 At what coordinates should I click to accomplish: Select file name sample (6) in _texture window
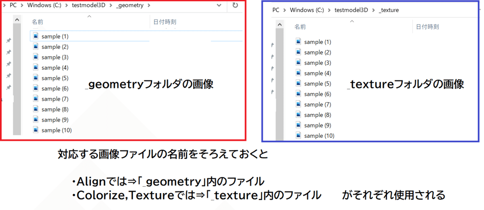317,94
